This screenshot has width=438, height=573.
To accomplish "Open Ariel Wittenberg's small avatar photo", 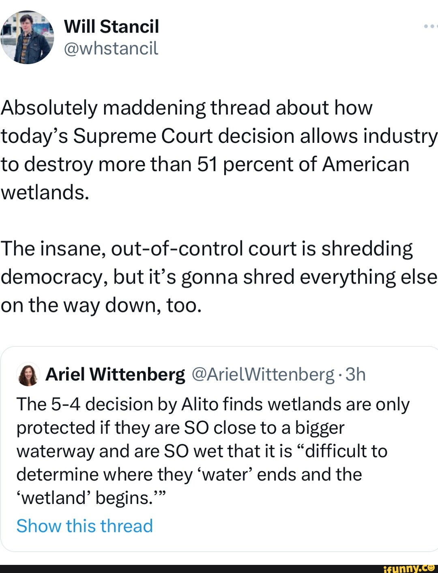I will coord(28,375).
